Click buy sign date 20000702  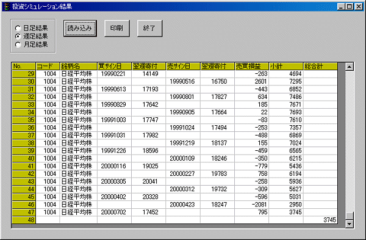(113, 212)
